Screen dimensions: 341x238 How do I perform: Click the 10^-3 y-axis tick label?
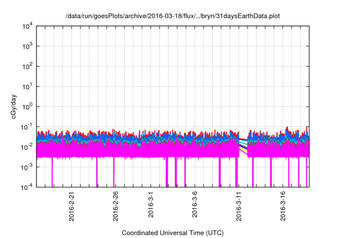click(x=27, y=167)
